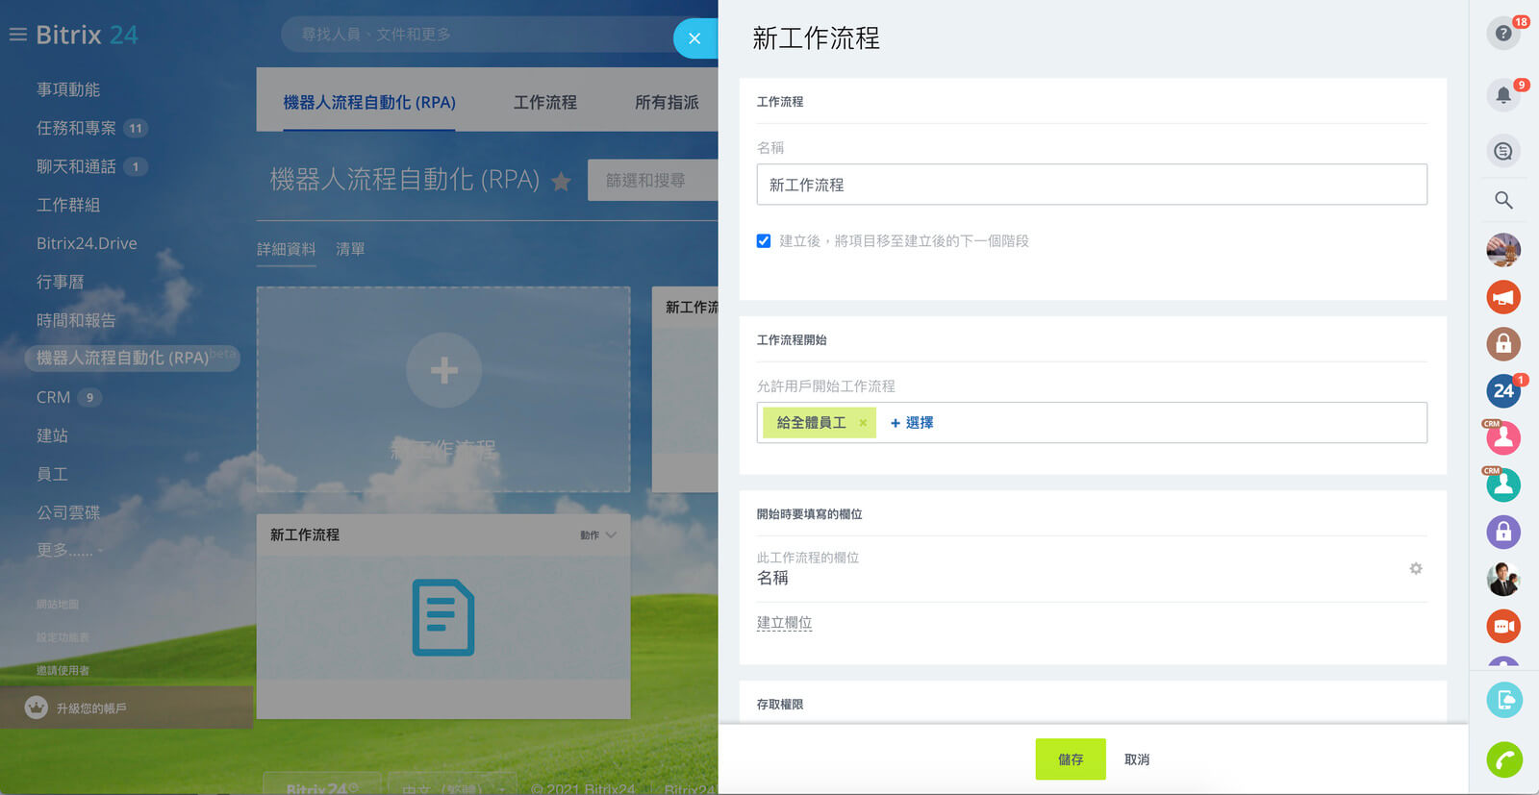Switch to 工作流程 tab
The height and width of the screenshot is (795, 1539).
coord(545,102)
